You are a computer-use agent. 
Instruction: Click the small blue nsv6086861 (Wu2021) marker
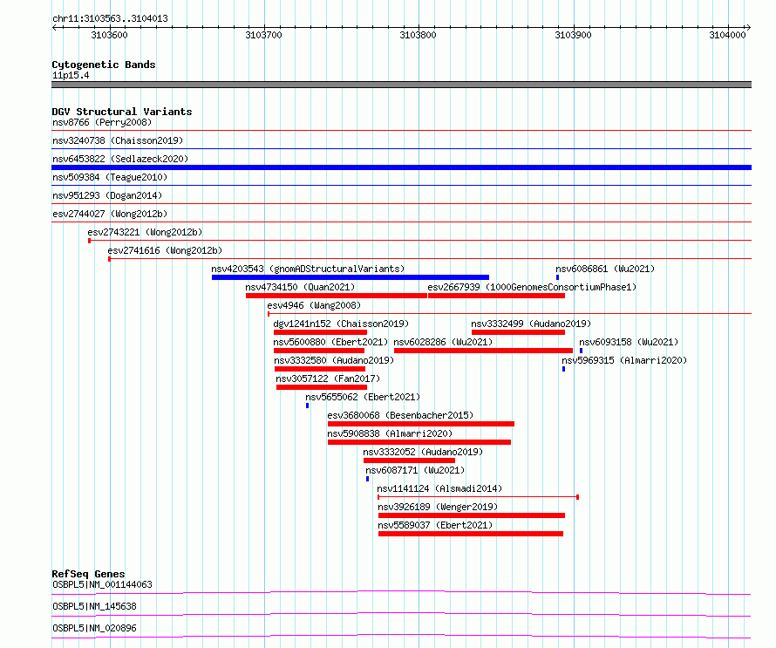pyautogui.click(x=558, y=277)
